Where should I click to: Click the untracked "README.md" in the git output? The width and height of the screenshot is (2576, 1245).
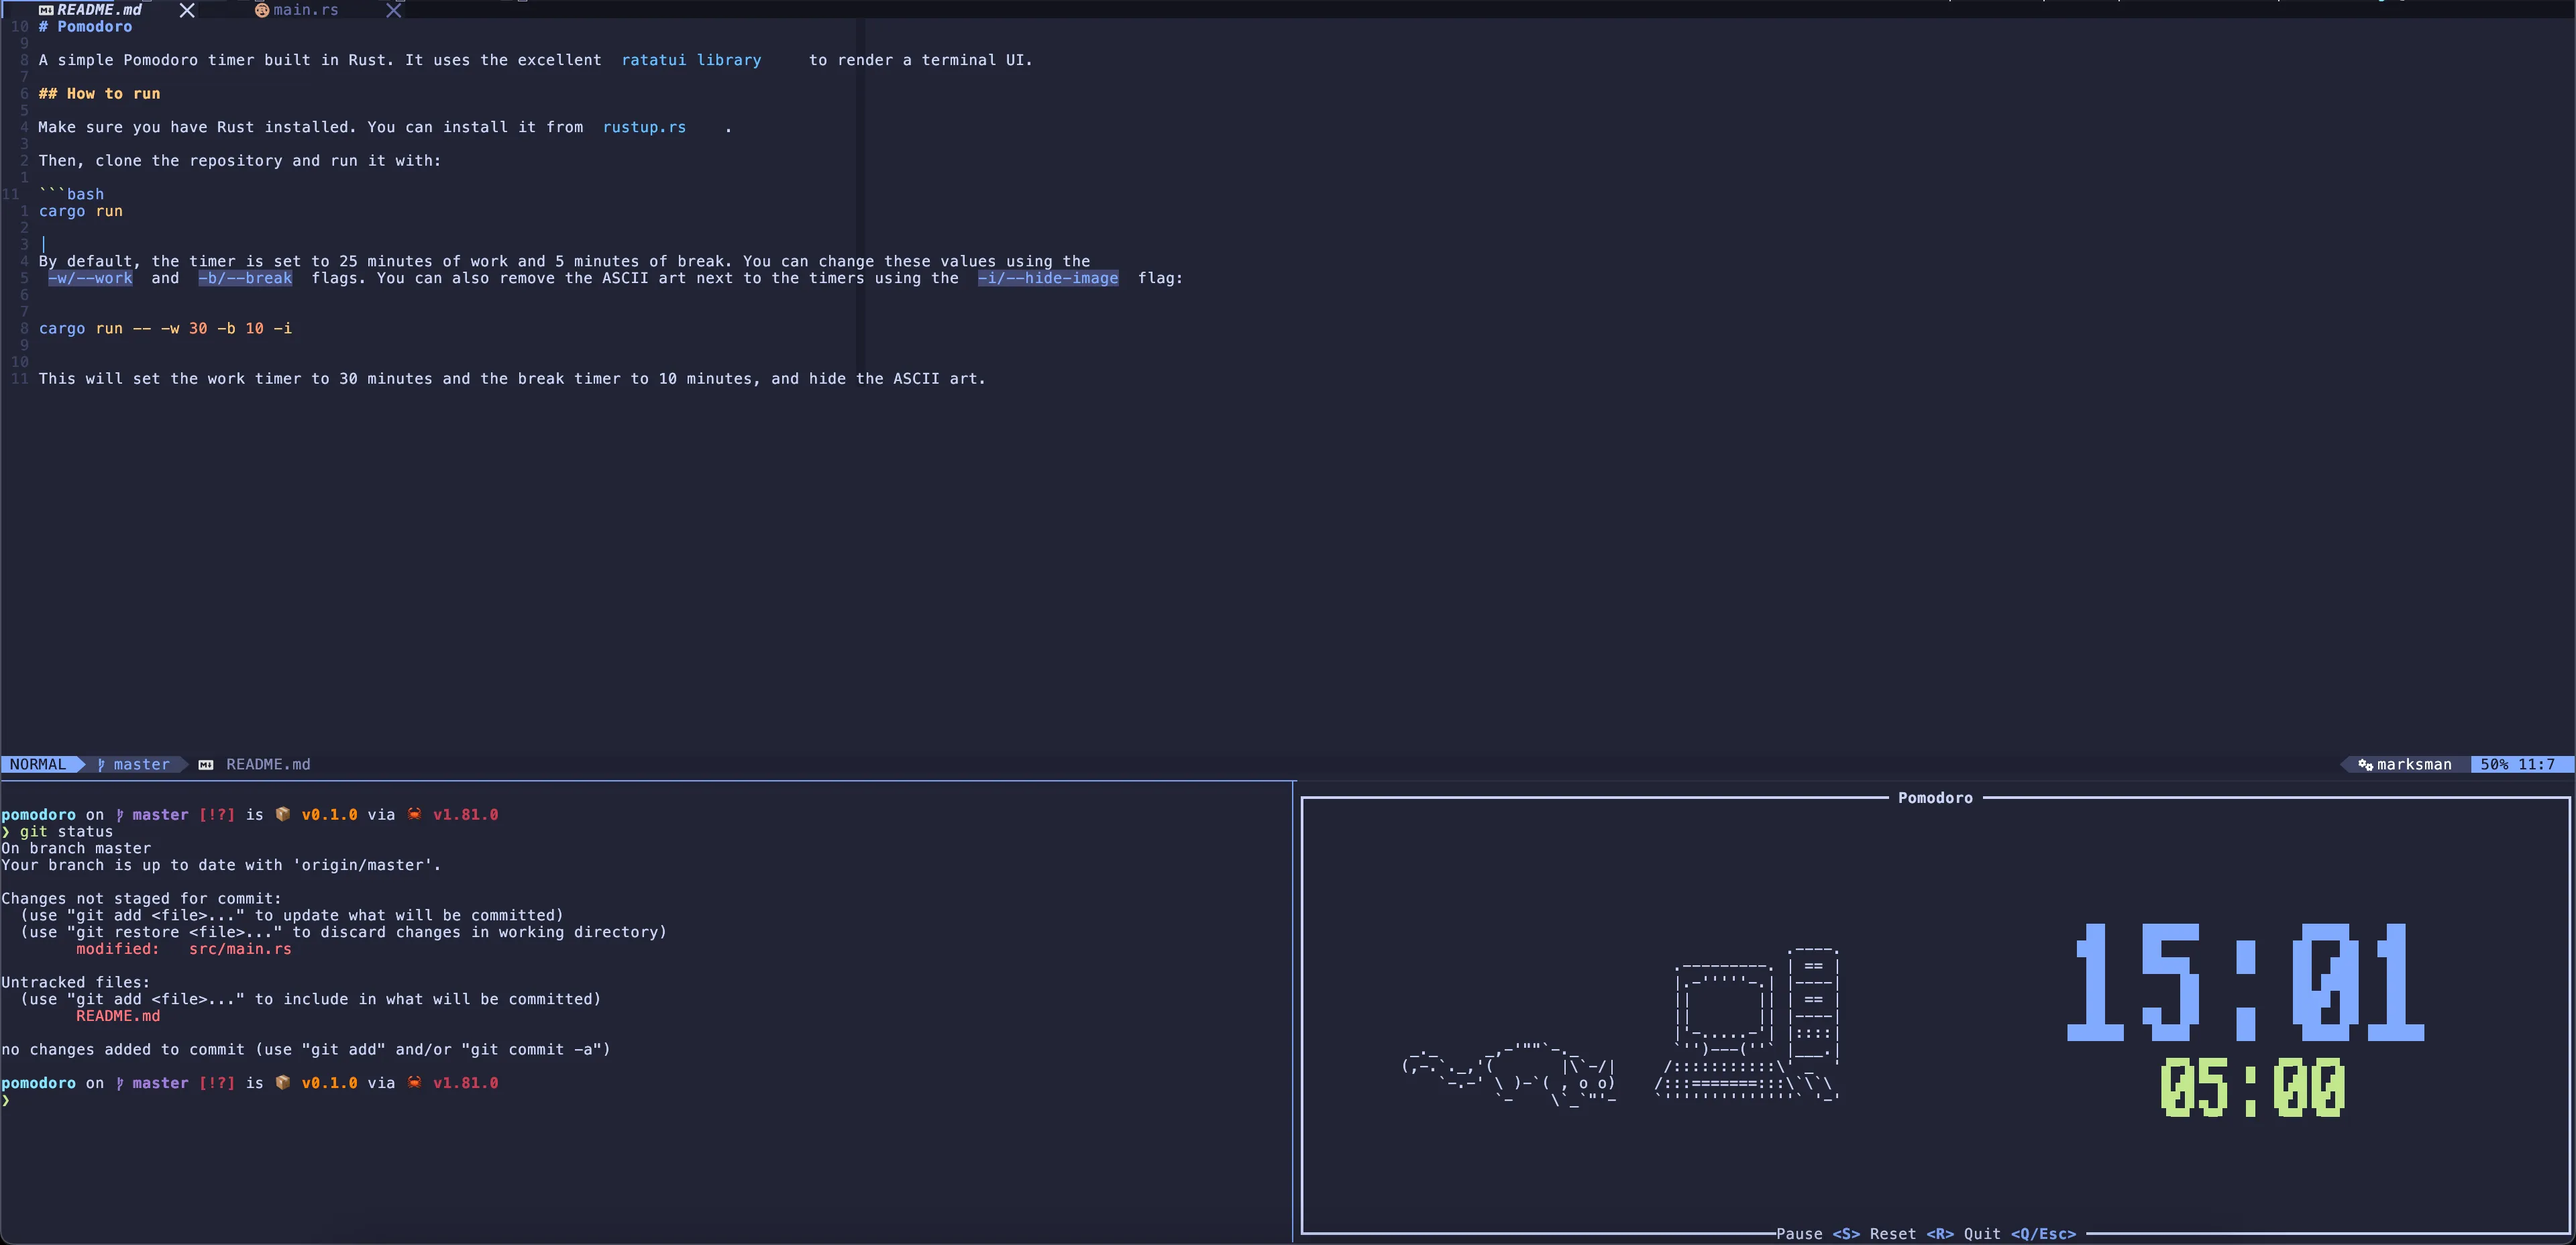click(118, 1016)
